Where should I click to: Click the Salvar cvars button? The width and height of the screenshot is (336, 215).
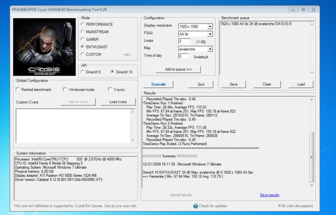78,102
